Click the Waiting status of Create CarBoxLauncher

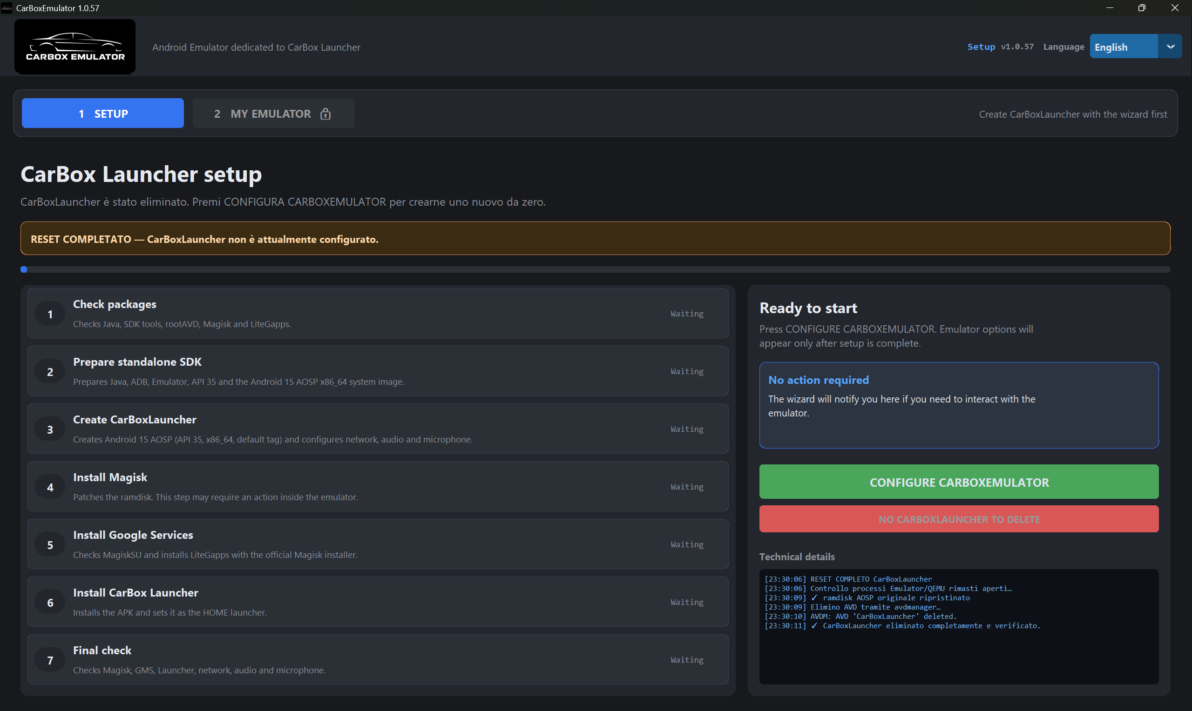point(687,429)
